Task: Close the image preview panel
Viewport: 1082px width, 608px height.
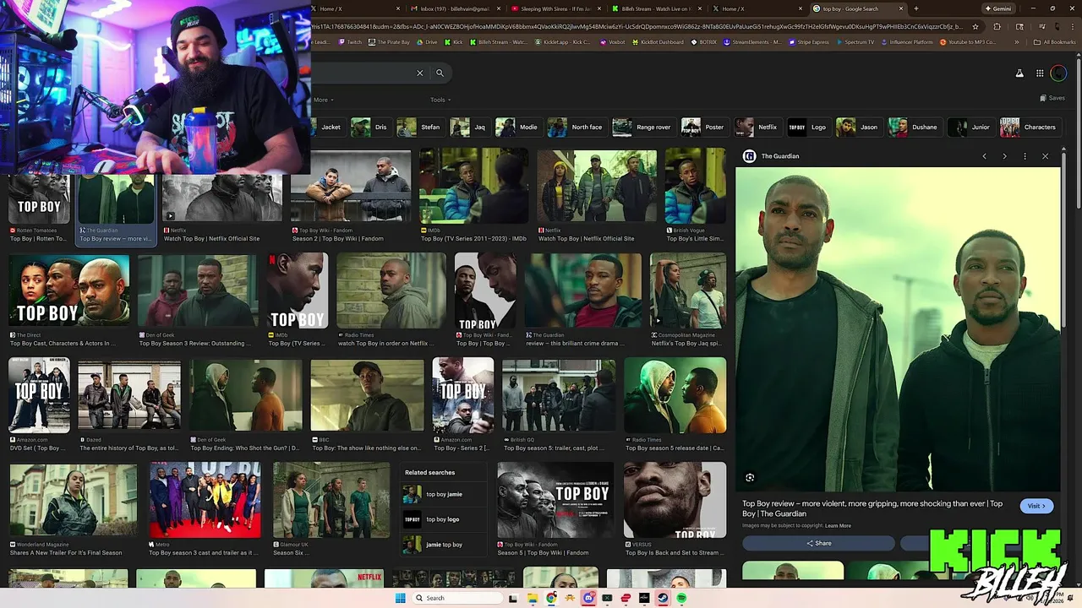Action: coord(1045,156)
